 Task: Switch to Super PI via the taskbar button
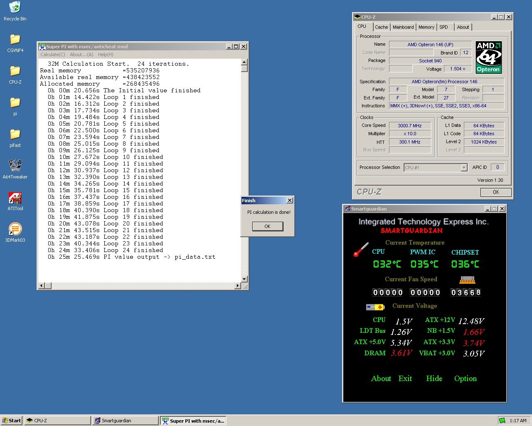pos(193,421)
